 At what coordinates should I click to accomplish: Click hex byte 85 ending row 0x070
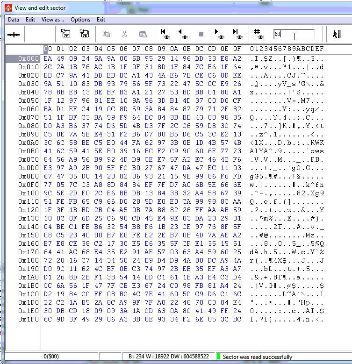[x=237, y=117]
